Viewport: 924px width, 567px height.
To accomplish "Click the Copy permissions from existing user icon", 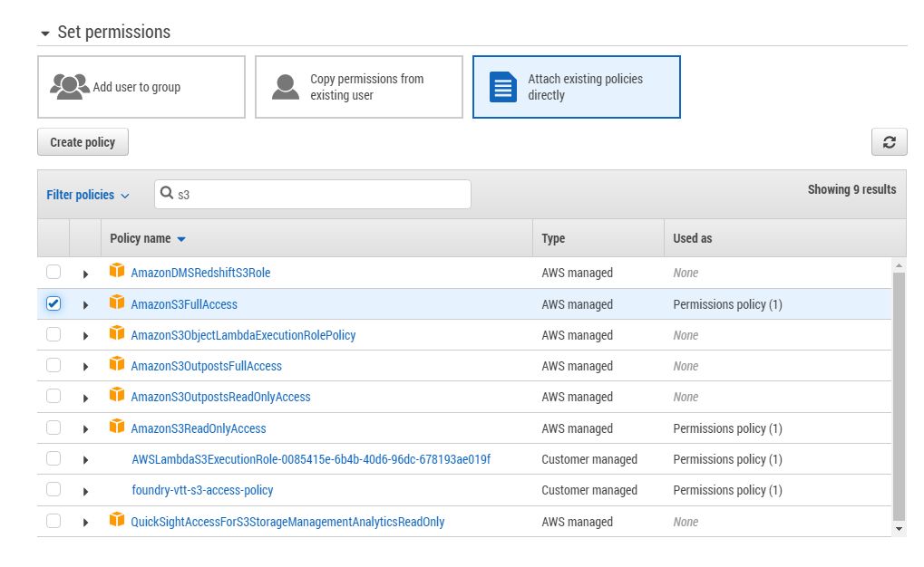I will coord(286,87).
